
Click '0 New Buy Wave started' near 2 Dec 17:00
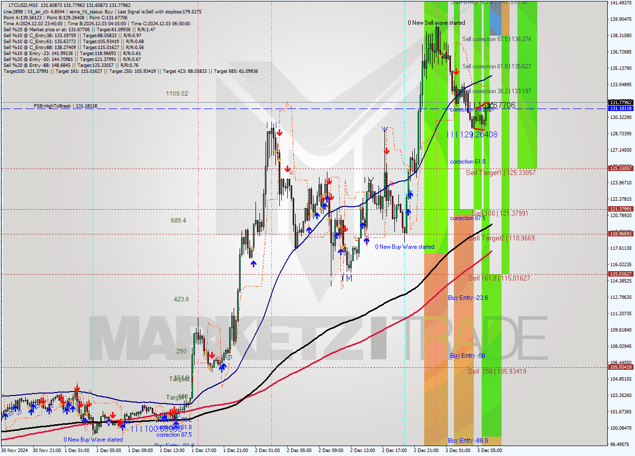pyautogui.click(x=404, y=247)
